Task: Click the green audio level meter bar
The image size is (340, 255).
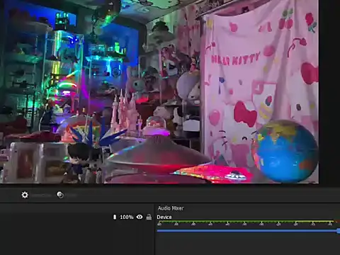Action: tap(226, 221)
